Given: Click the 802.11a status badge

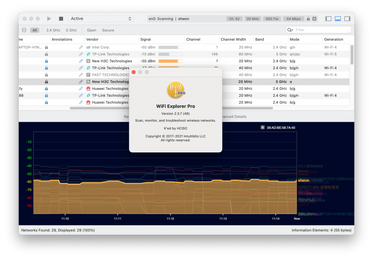Looking at the screenshot, I should (272, 19).
